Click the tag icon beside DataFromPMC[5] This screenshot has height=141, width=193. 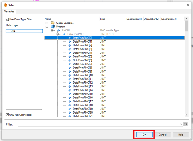[x=69, y=56]
